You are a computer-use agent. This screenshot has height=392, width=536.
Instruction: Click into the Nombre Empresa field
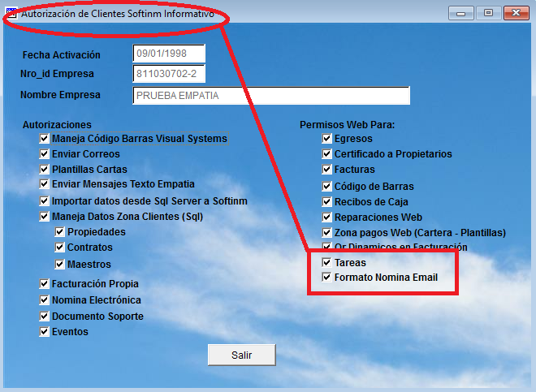(x=271, y=95)
